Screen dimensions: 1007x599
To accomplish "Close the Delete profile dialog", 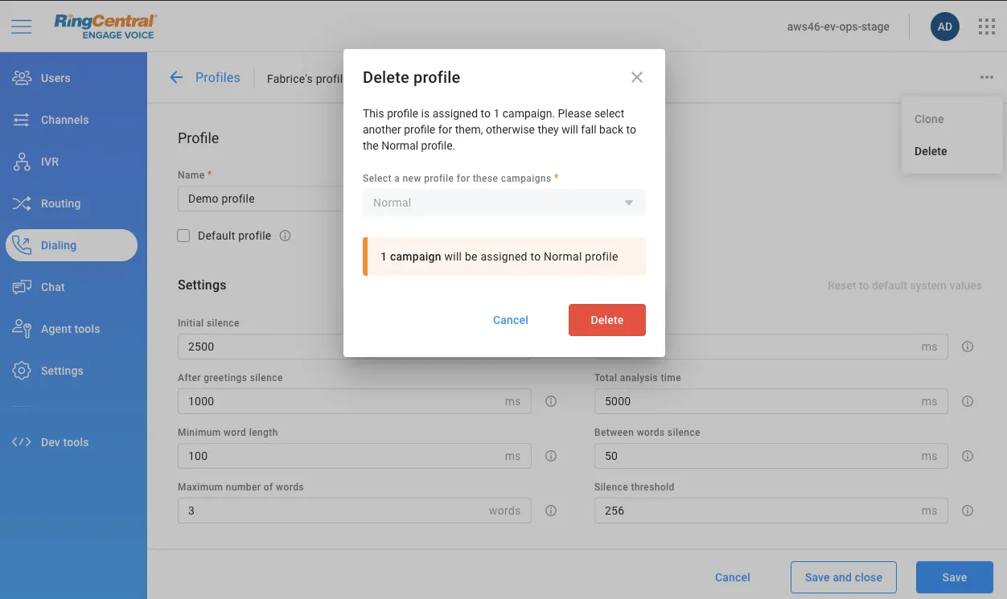I will tap(636, 77).
